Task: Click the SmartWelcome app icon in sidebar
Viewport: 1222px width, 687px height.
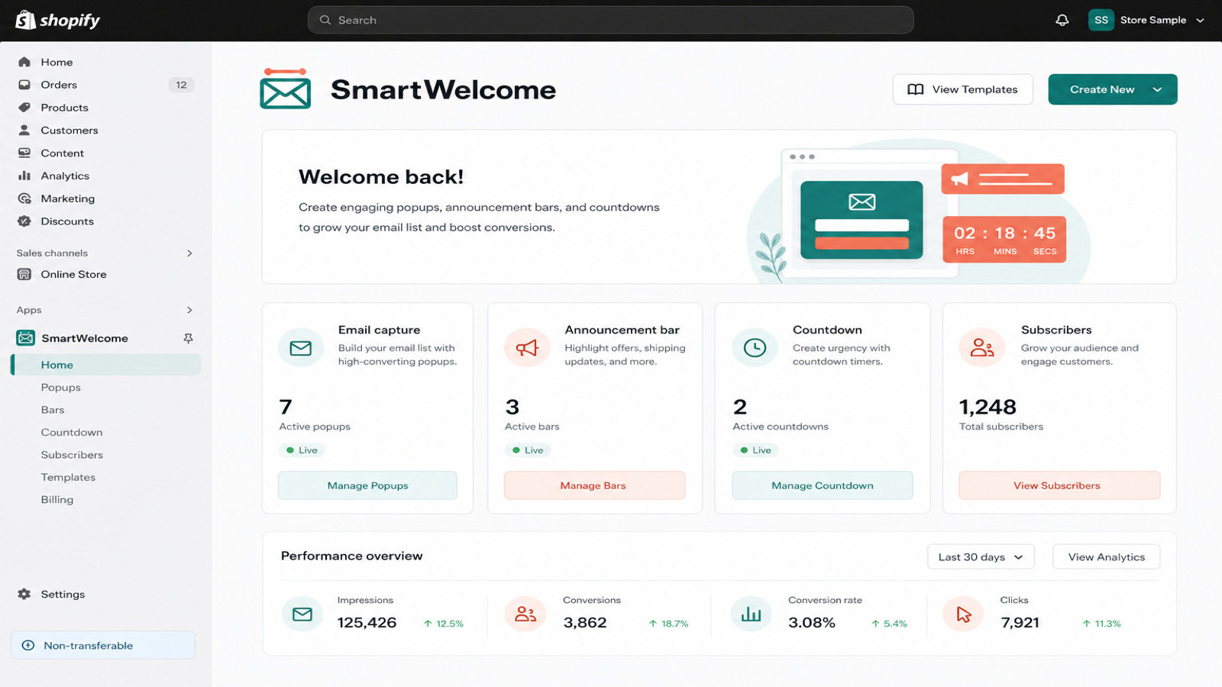Action: (26, 338)
